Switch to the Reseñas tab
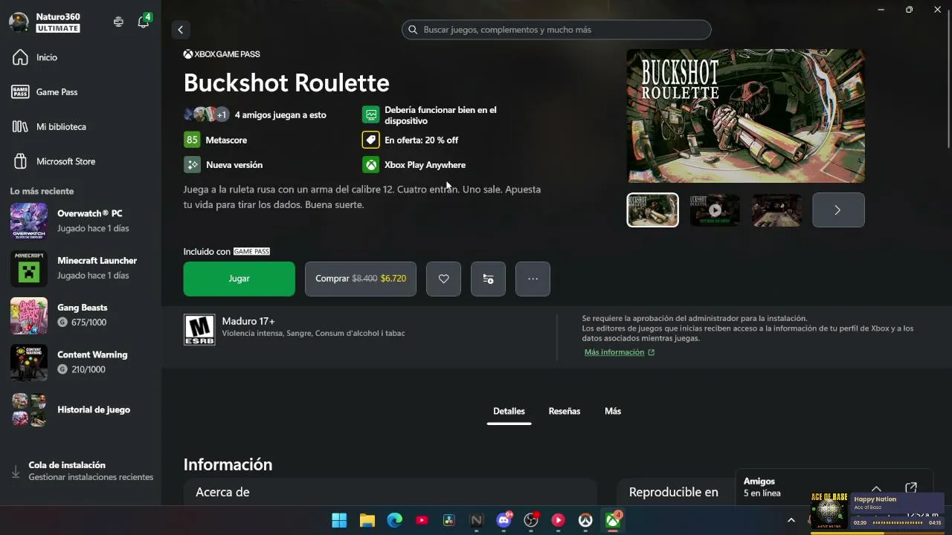The image size is (952, 535). click(565, 412)
